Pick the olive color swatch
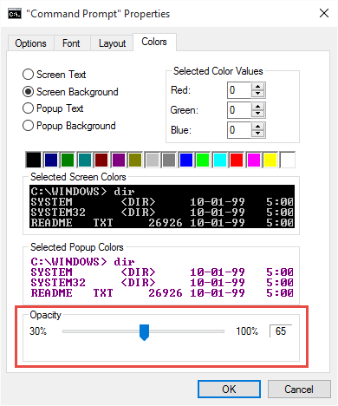This screenshot has height=406, width=338. coord(135,160)
